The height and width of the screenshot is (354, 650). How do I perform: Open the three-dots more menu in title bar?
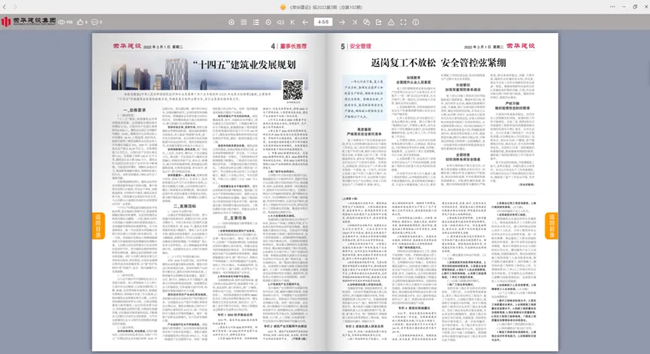(x=612, y=7)
